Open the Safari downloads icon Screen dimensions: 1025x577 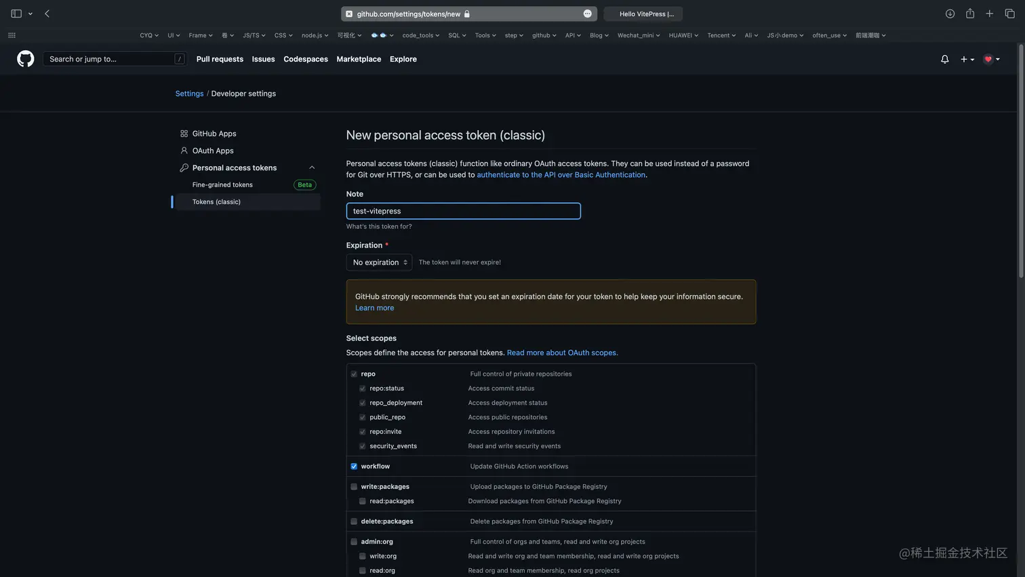[x=950, y=14]
